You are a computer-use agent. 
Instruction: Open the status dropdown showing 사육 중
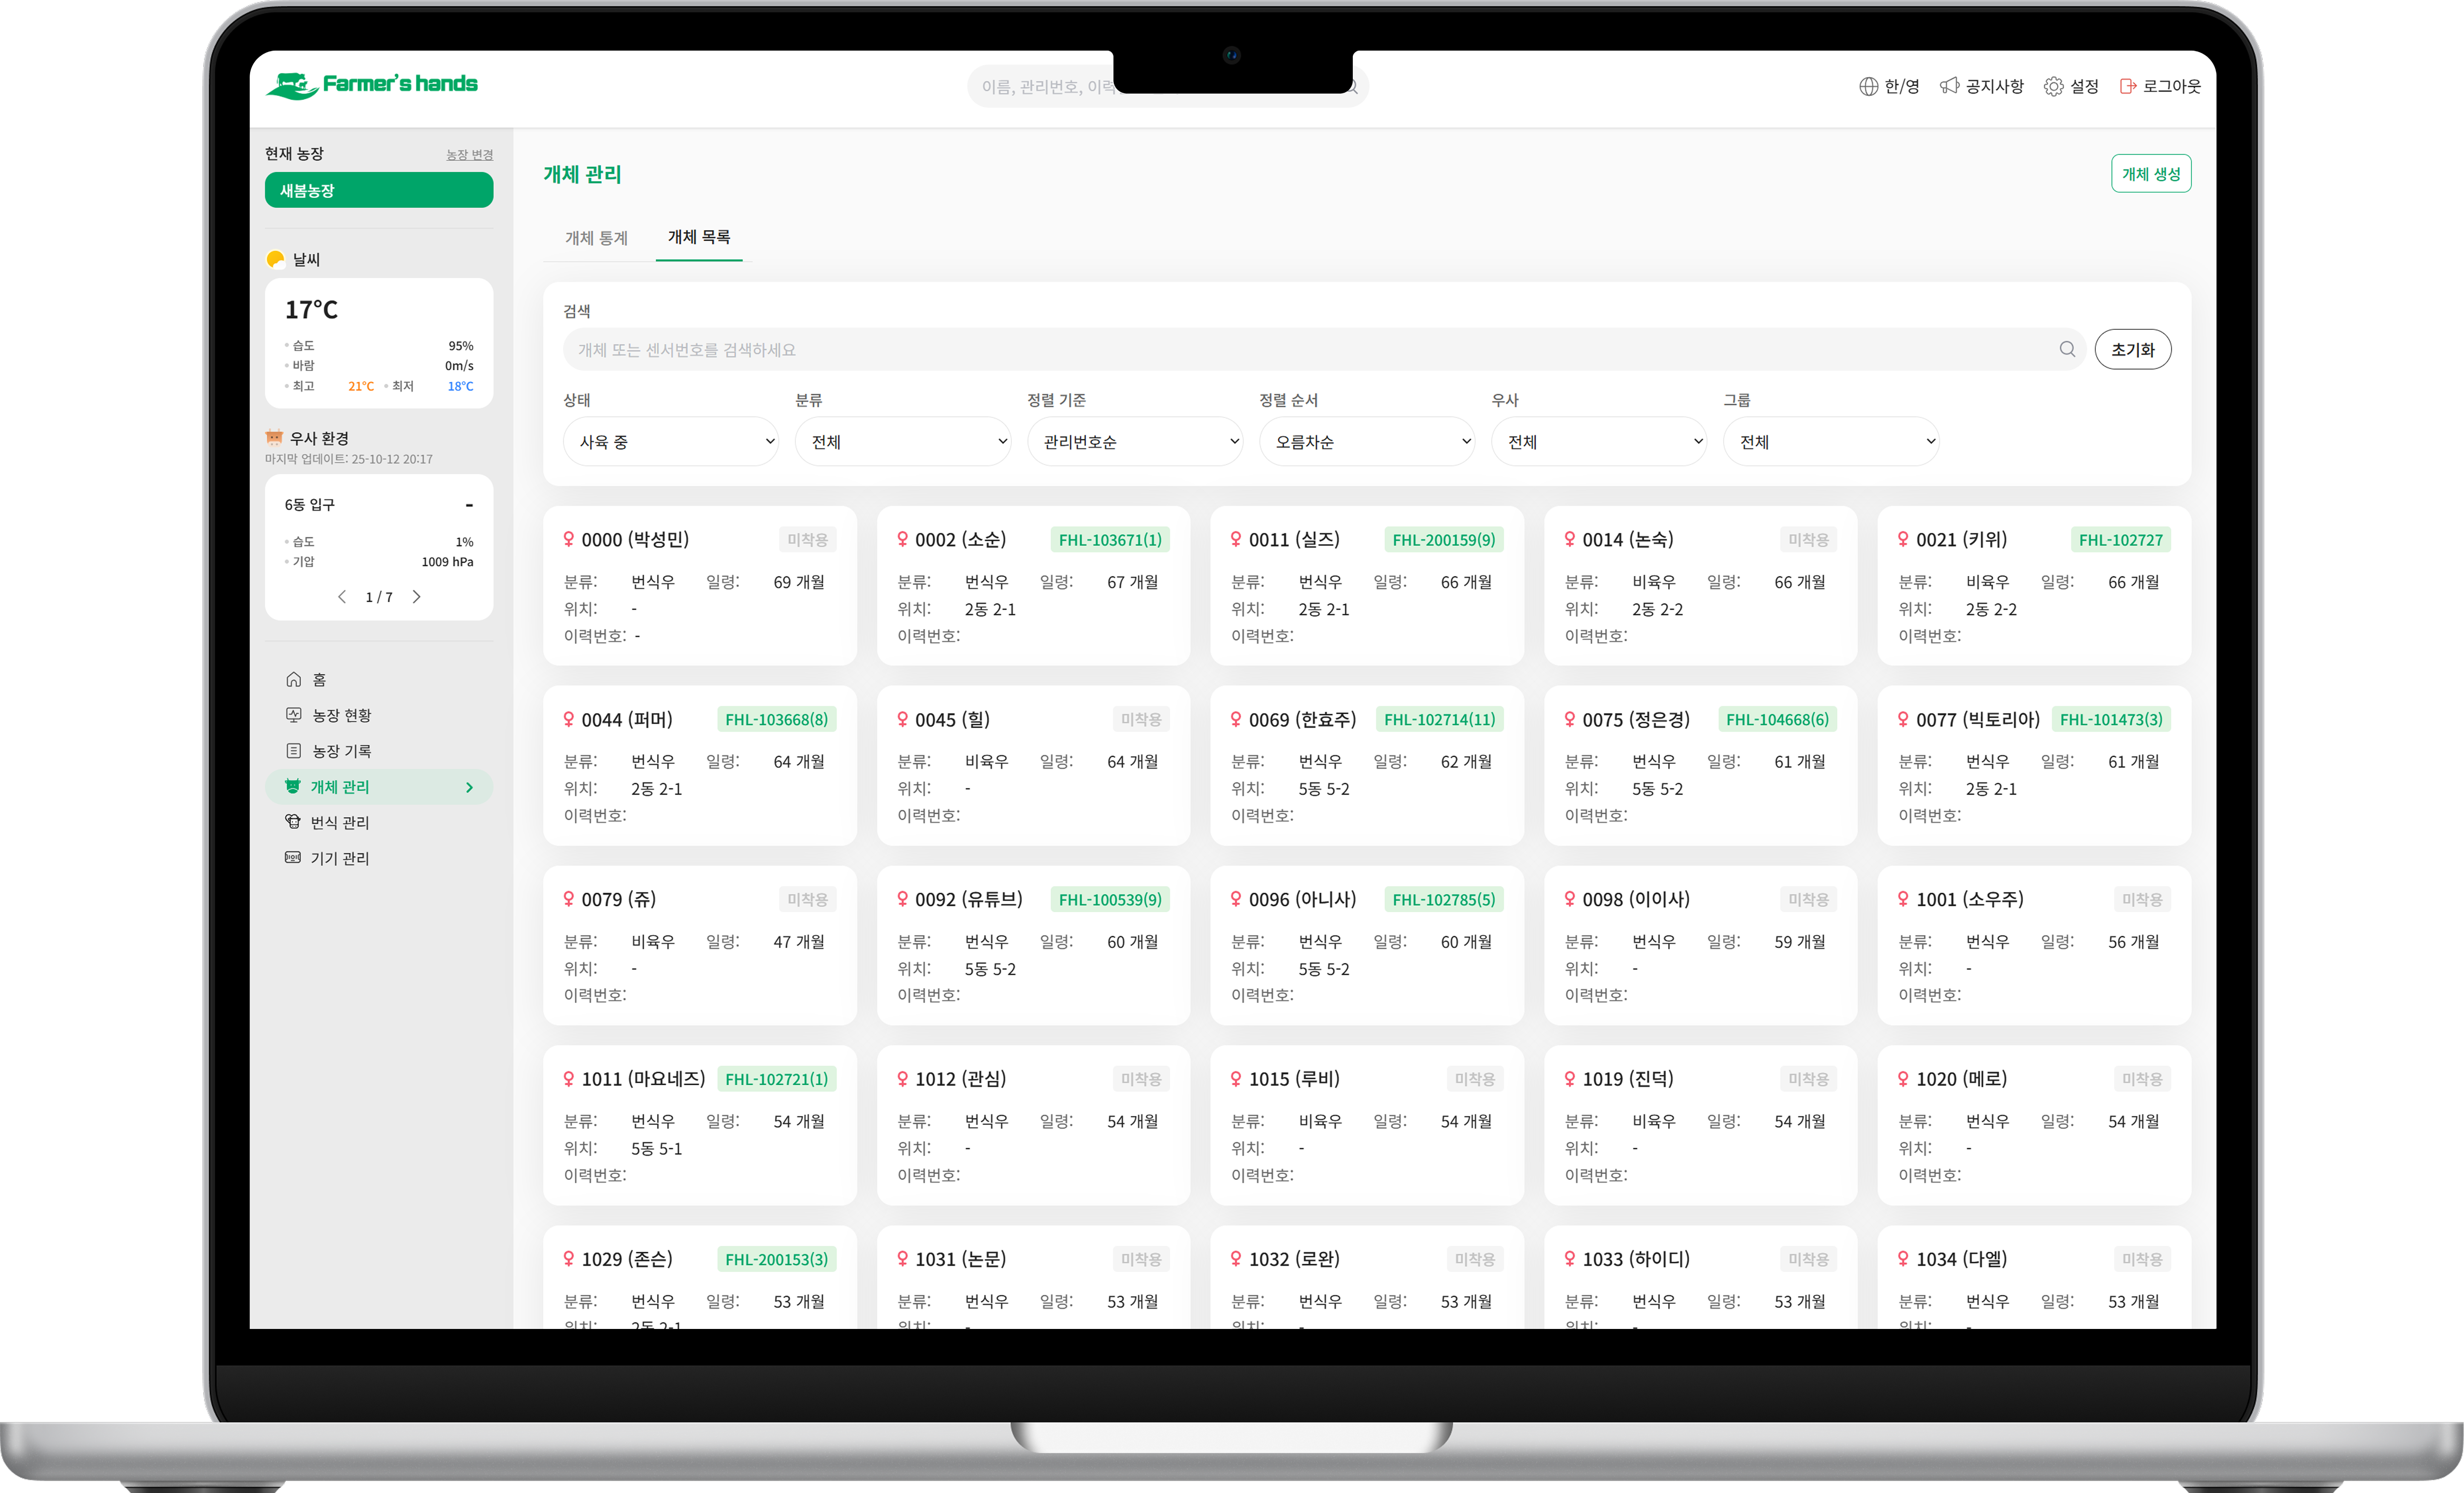tap(671, 442)
